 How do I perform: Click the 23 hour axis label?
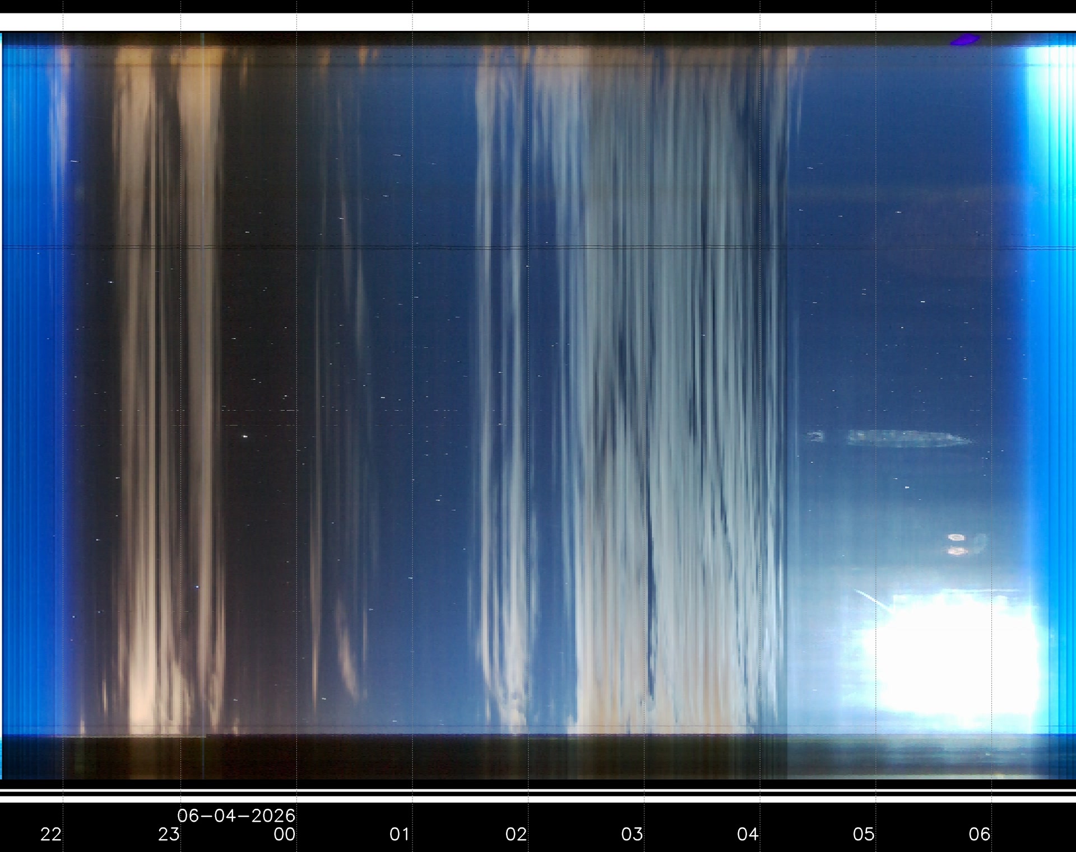[x=169, y=835]
